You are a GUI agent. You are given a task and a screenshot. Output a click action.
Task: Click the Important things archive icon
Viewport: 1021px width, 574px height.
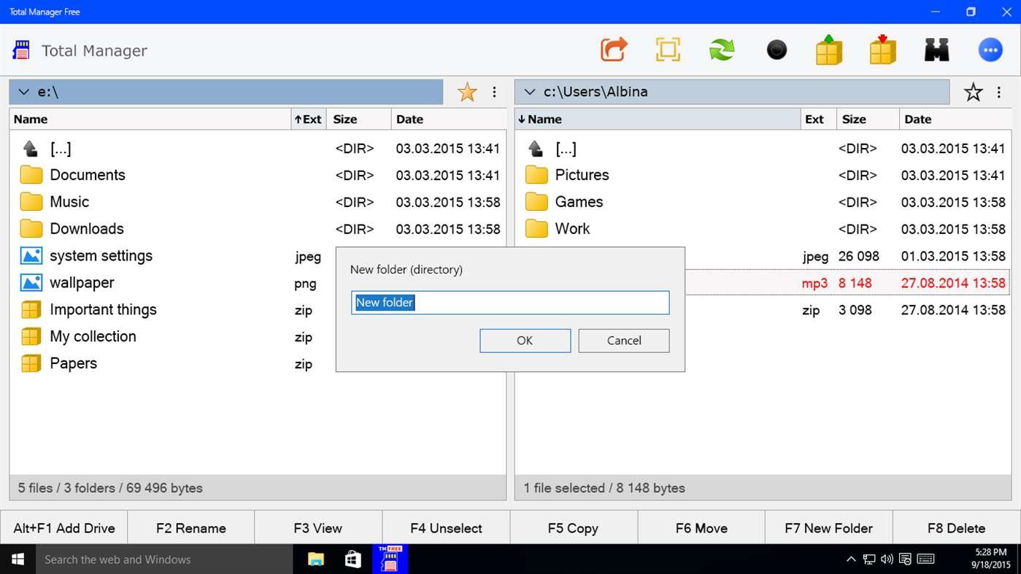pyautogui.click(x=31, y=310)
